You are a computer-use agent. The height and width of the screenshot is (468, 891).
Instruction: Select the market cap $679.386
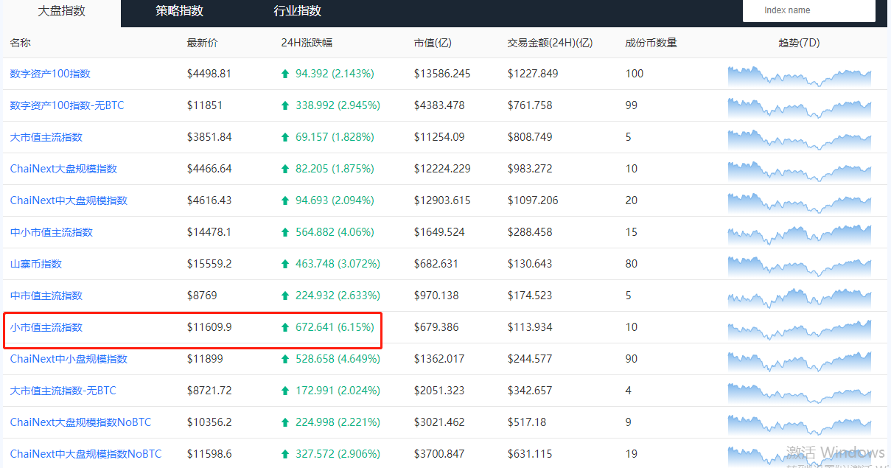coord(436,327)
